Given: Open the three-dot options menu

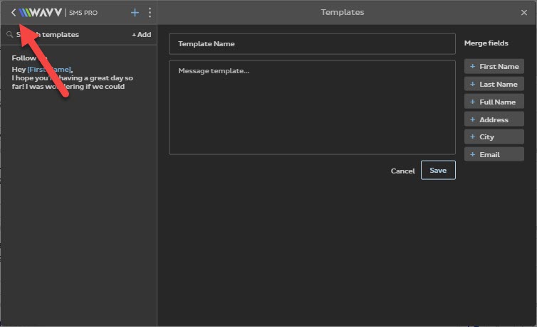Looking at the screenshot, I should tap(150, 13).
